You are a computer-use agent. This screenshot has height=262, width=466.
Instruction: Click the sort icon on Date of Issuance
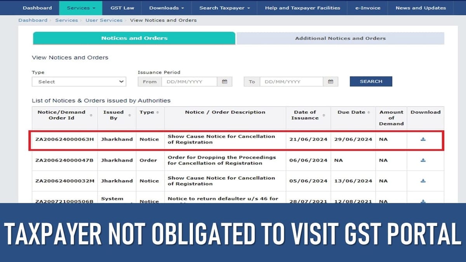point(323,115)
